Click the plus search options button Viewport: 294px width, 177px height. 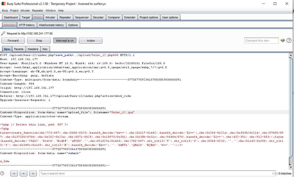(23, 173)
